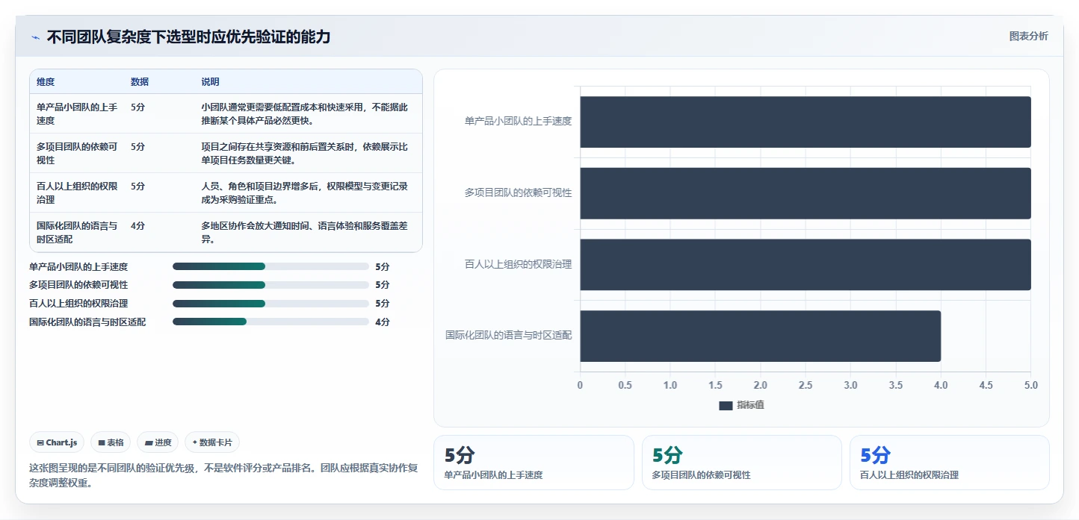The image size is (1079, 520).
Task: Click the footnote paragraph starting with 这张图呈现的是
Action: pos(223,475)
